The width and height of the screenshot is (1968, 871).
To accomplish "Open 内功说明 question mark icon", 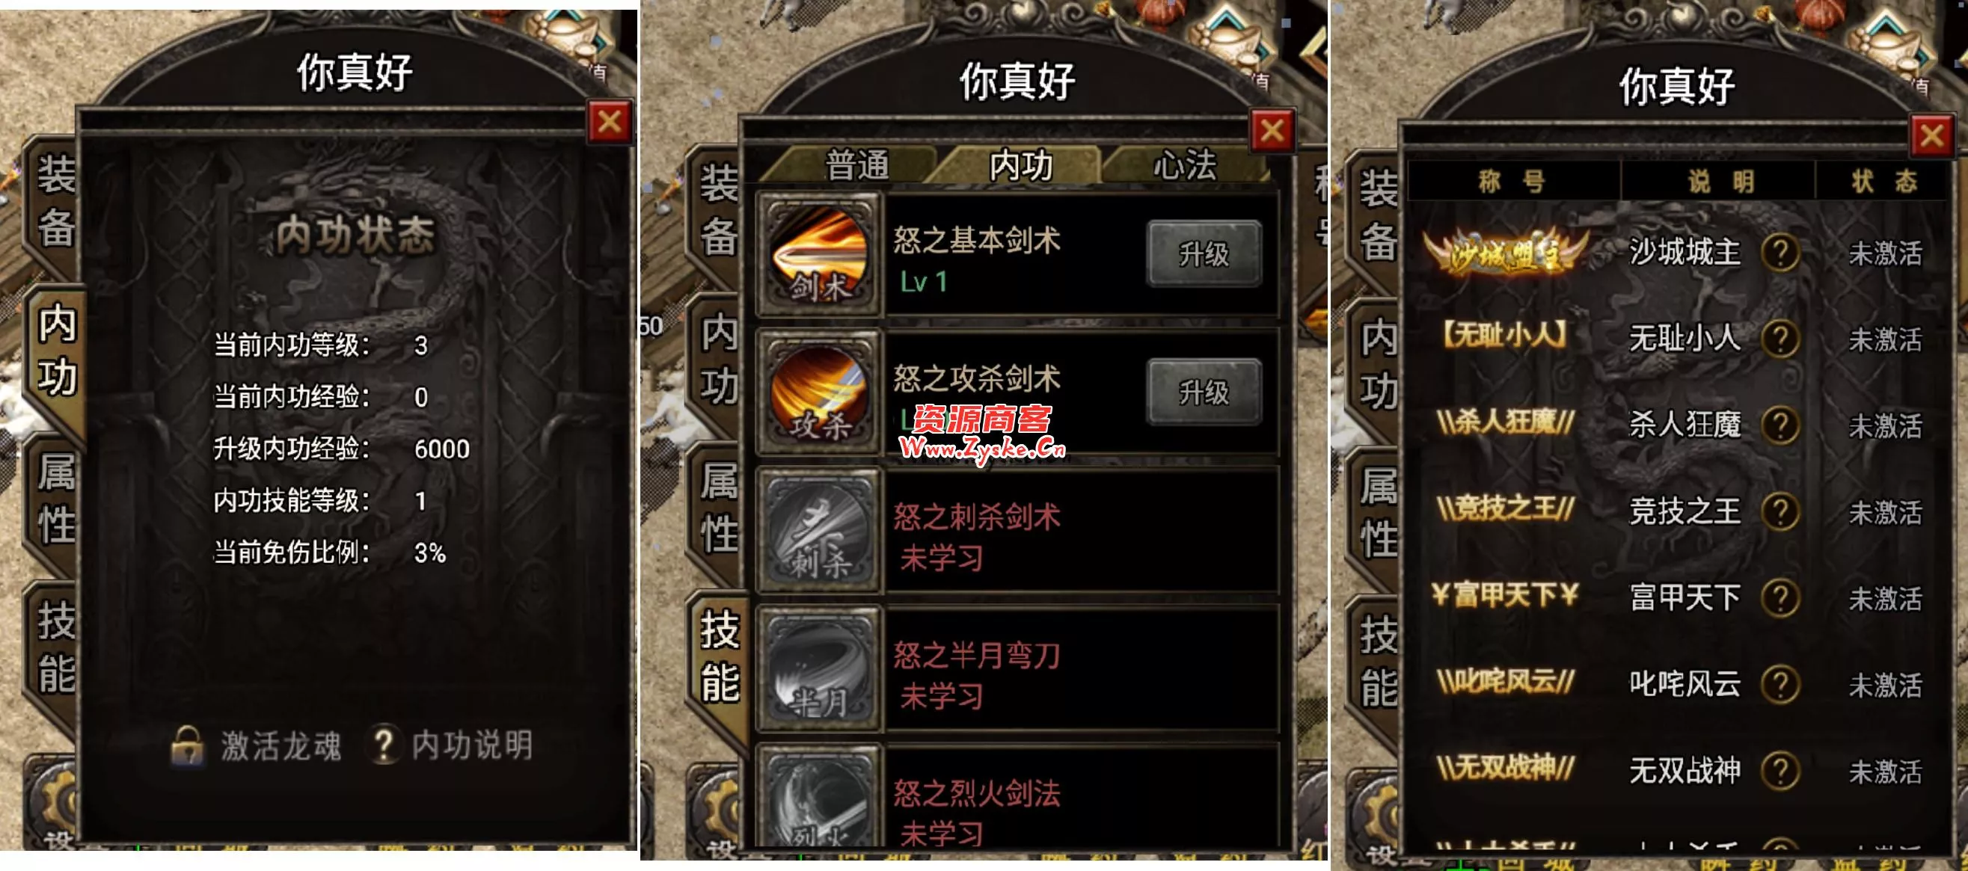I will click(x=384, y=745).
